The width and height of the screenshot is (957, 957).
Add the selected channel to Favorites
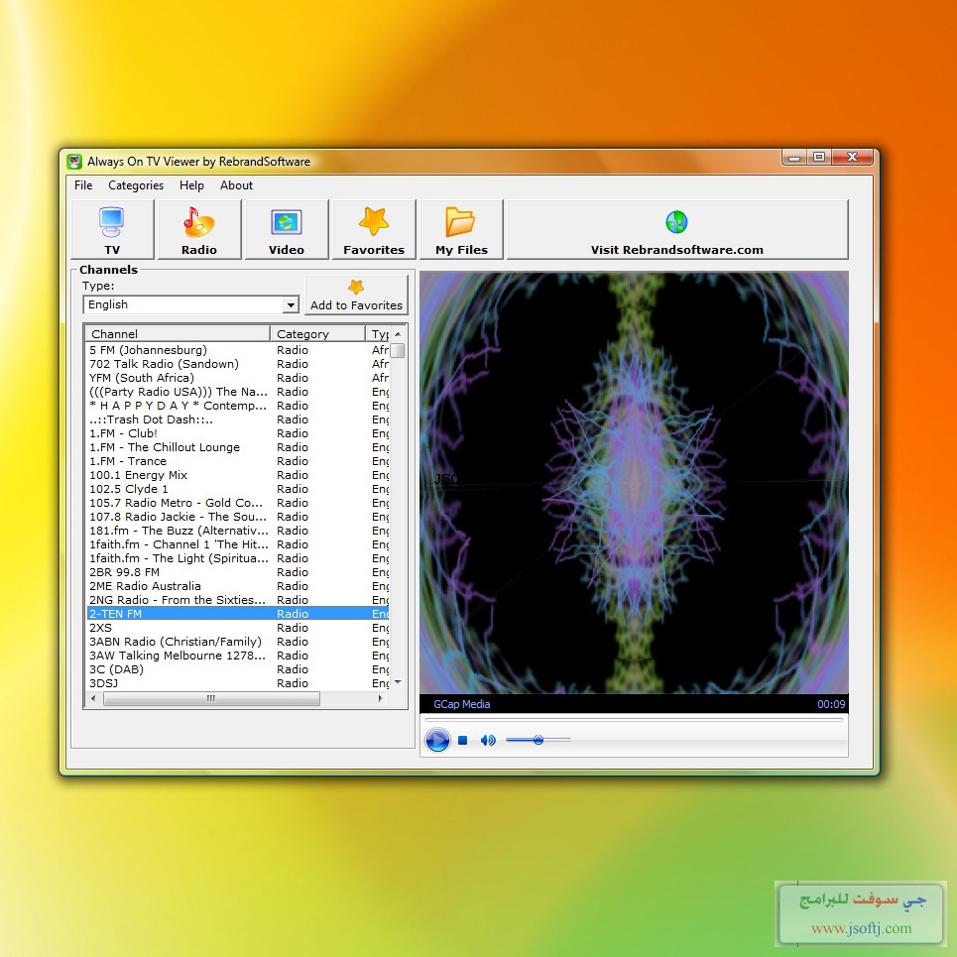click(x=356, y=295)
